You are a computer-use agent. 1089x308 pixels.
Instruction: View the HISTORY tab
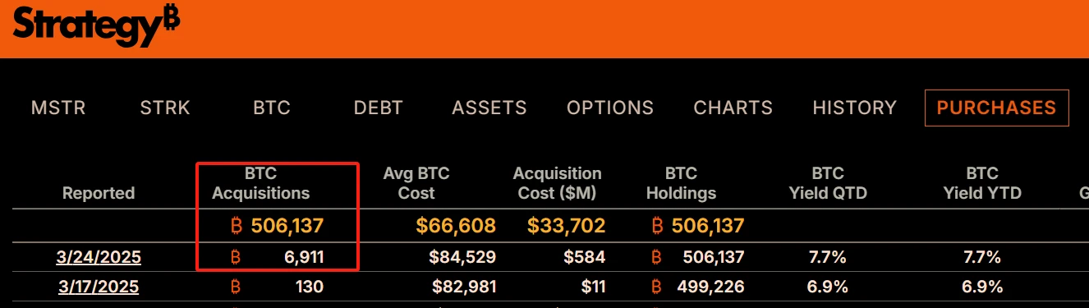coord(855,108)
